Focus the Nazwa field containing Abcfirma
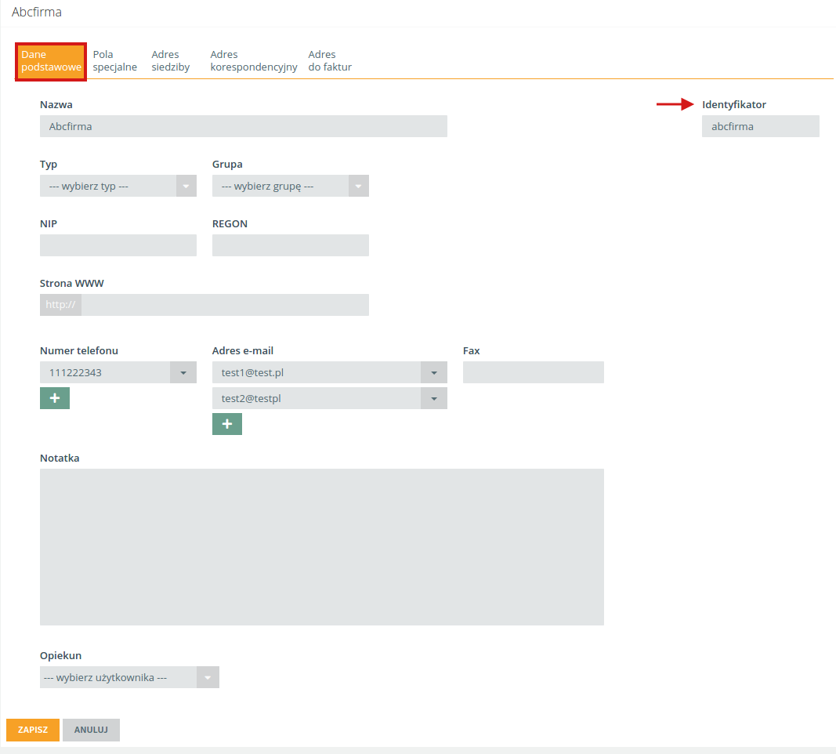 tap(244, 126)
